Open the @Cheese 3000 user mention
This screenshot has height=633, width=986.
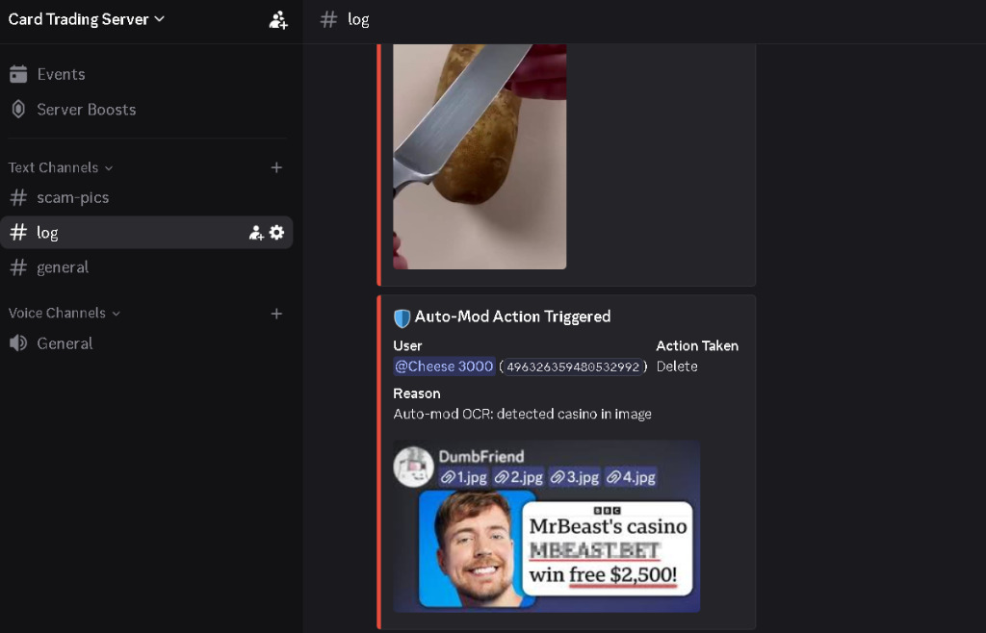[444, 367]
